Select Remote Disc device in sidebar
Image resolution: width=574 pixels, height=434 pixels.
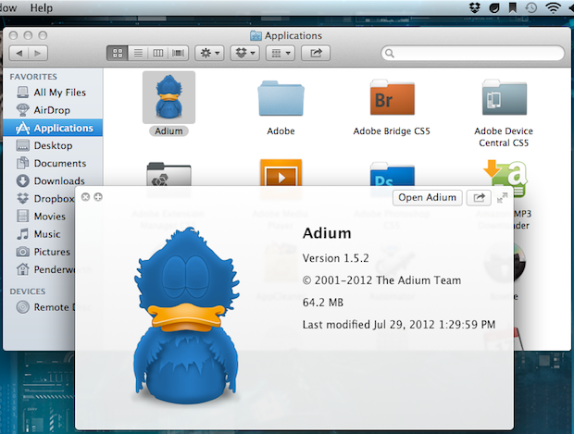pyautogui.click(x=44, y=307)
